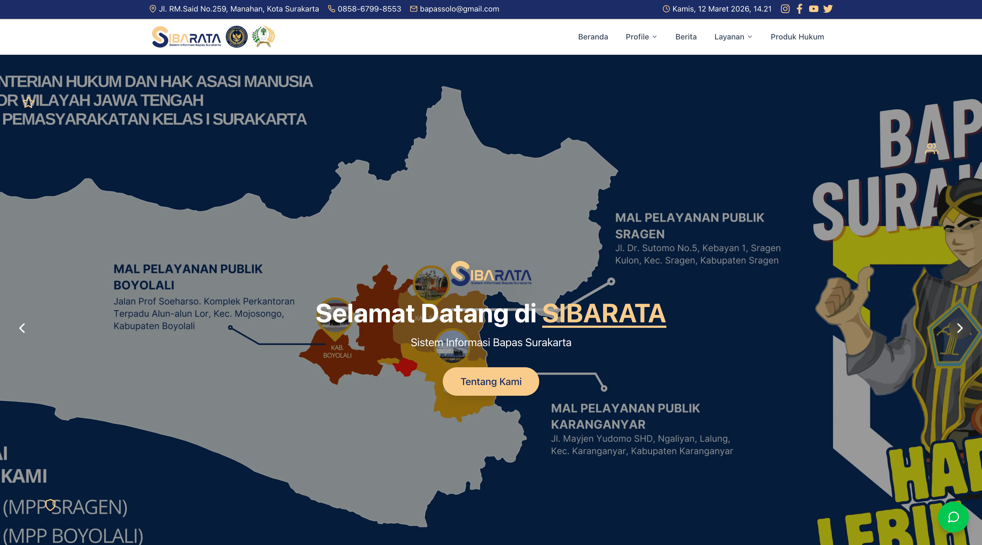Advance to the next slide with right arrow
Screen dimensions: 982x545
coord(960,328)
